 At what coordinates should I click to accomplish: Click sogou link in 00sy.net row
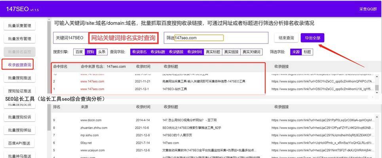point(322,143)
